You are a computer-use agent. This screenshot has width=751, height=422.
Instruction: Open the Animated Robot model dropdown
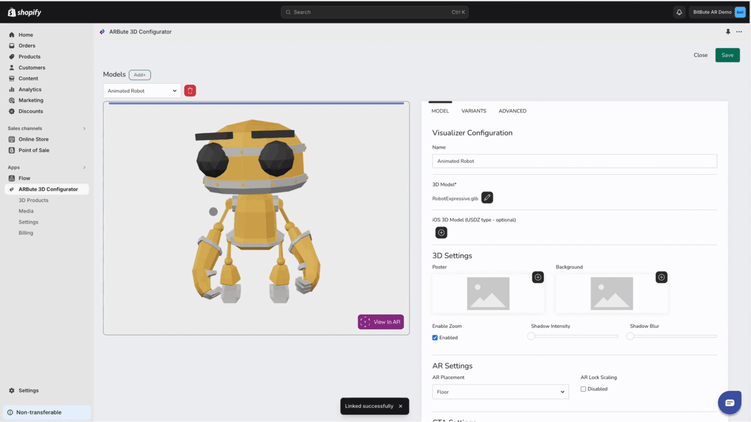coord(141,90)
